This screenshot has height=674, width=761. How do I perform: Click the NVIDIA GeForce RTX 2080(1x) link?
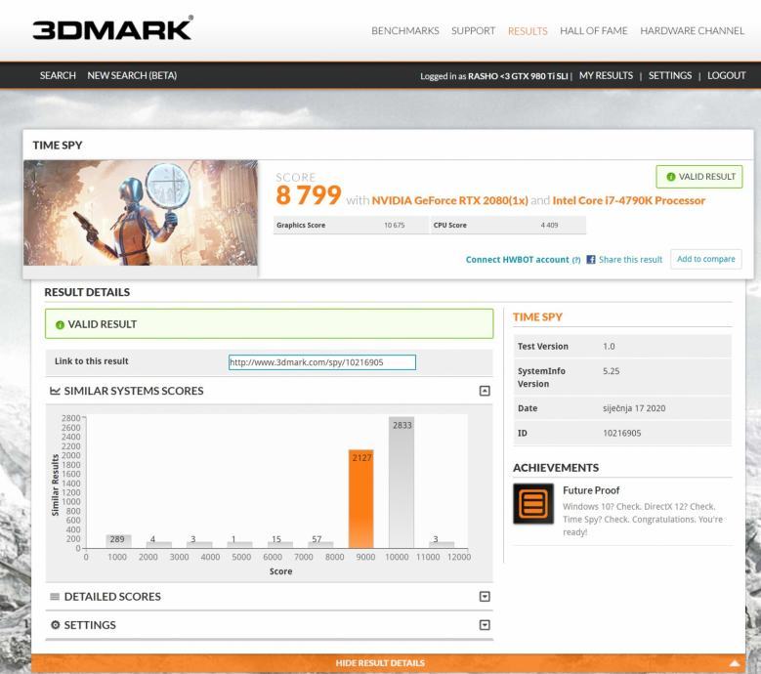pos(450,200)
